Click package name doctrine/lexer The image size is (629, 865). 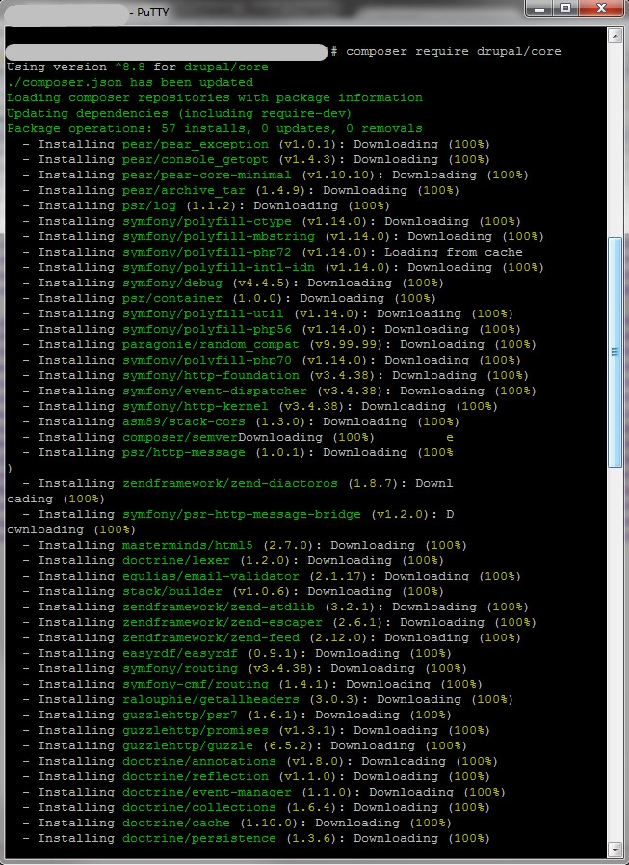pyautogui.click(x=176, y=561)
